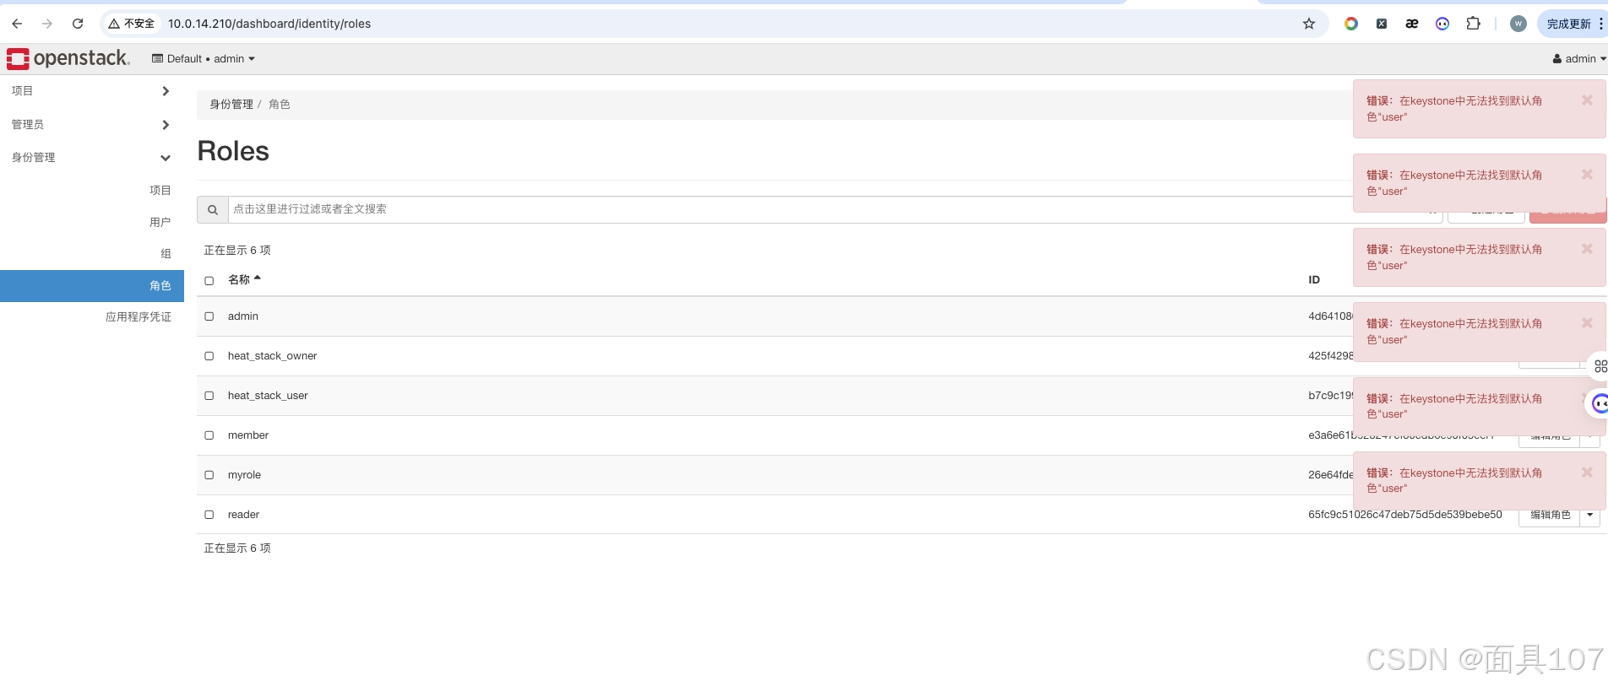The image size is (1608, 686).
Task: Click the search magnifier icon in the filter bar
Action: (212, 209)
